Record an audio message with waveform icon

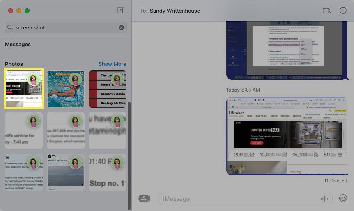(324, 198)
